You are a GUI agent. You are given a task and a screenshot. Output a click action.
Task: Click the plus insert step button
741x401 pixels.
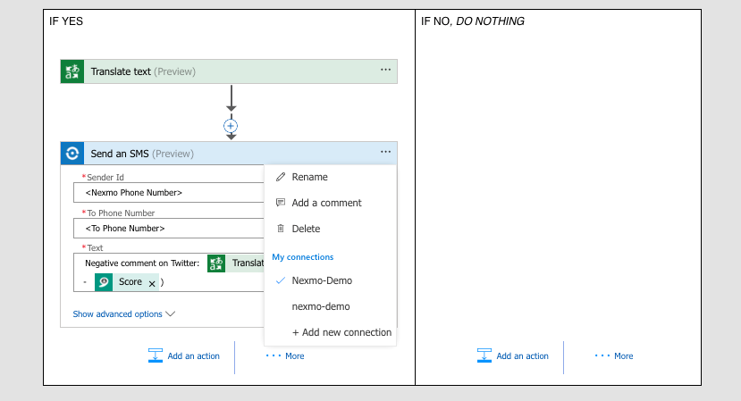point(231,126)
